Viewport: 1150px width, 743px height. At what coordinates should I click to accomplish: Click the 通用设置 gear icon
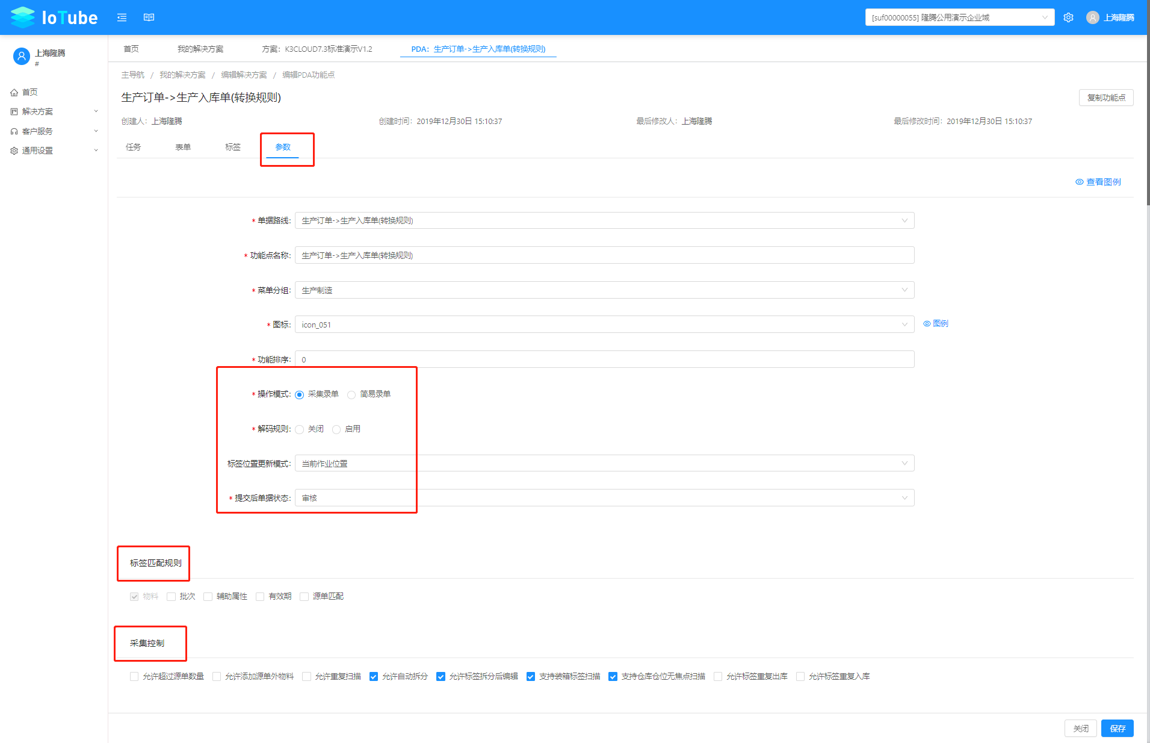14,151
